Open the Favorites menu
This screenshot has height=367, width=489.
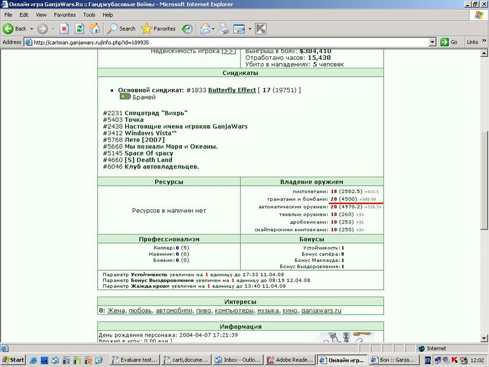point(65,15)
